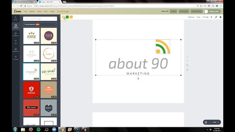Duplicate page using copy icon beside canvas
Screen dimensions: 235x132
pyautogui.click(x=187, y=65)
